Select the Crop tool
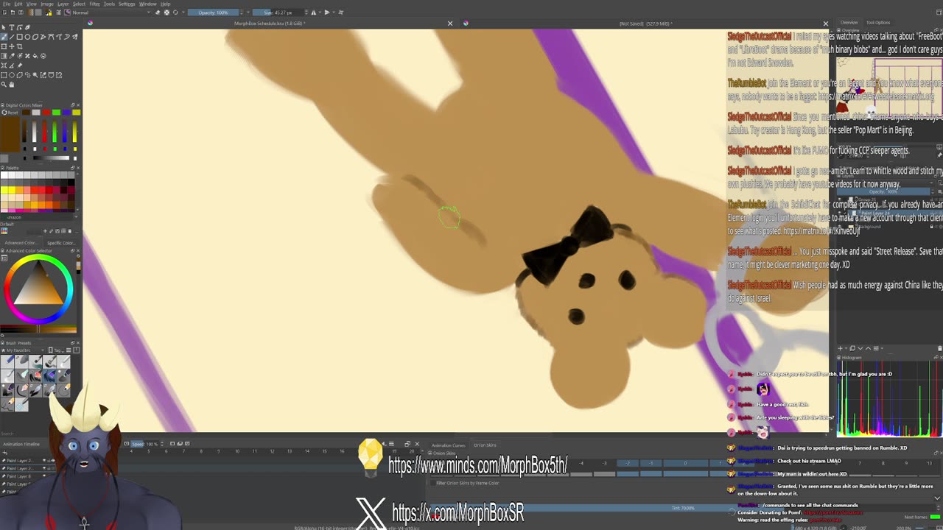The width and height of the screenshot is (943, 530). (20, 46)
